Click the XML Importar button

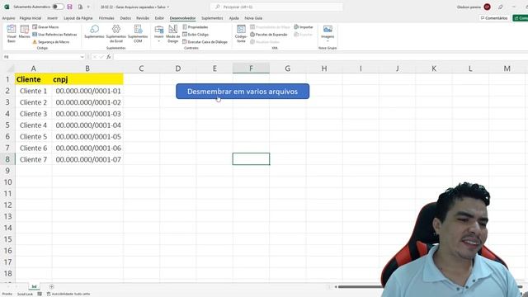point(304,27)
